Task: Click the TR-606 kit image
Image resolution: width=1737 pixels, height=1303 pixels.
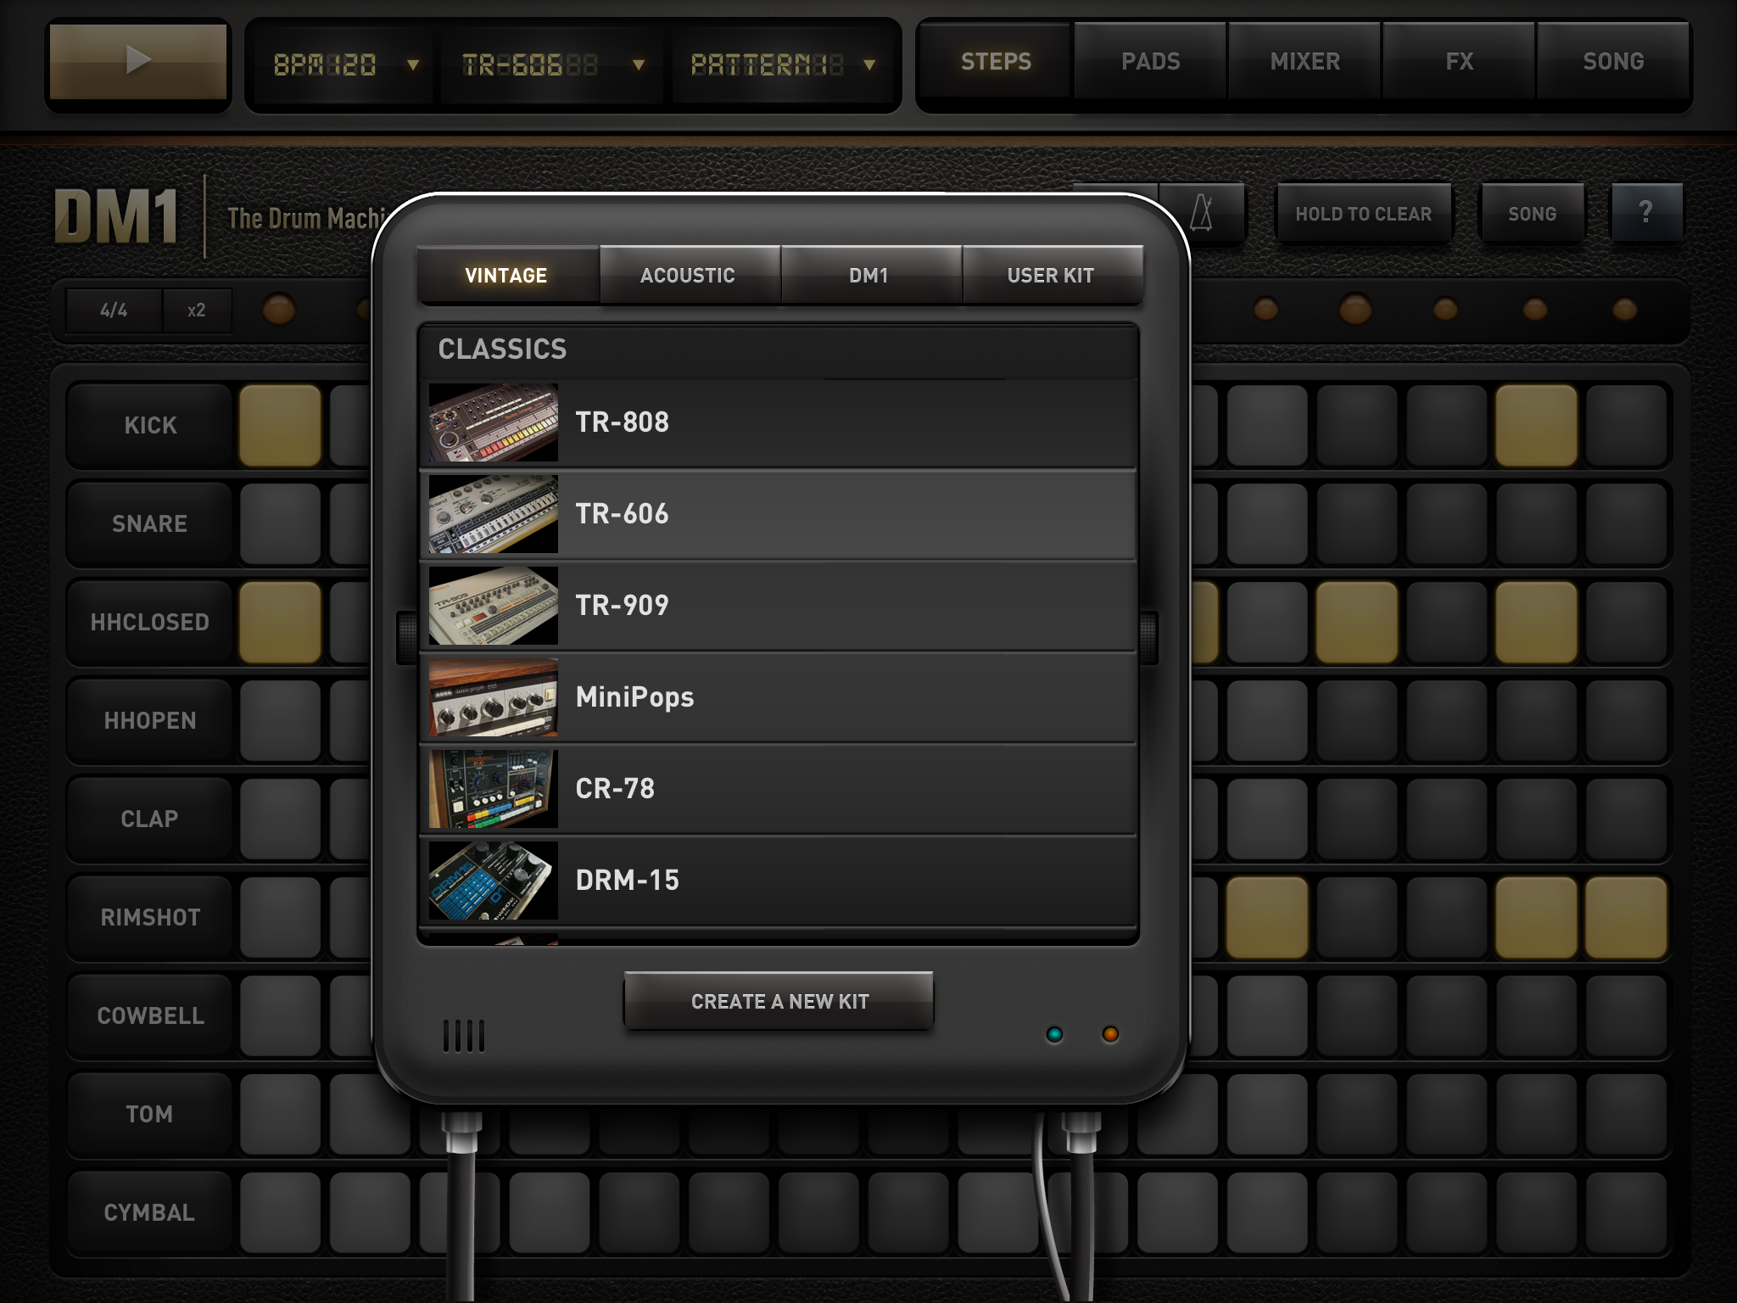Action: tap(493, 513)
